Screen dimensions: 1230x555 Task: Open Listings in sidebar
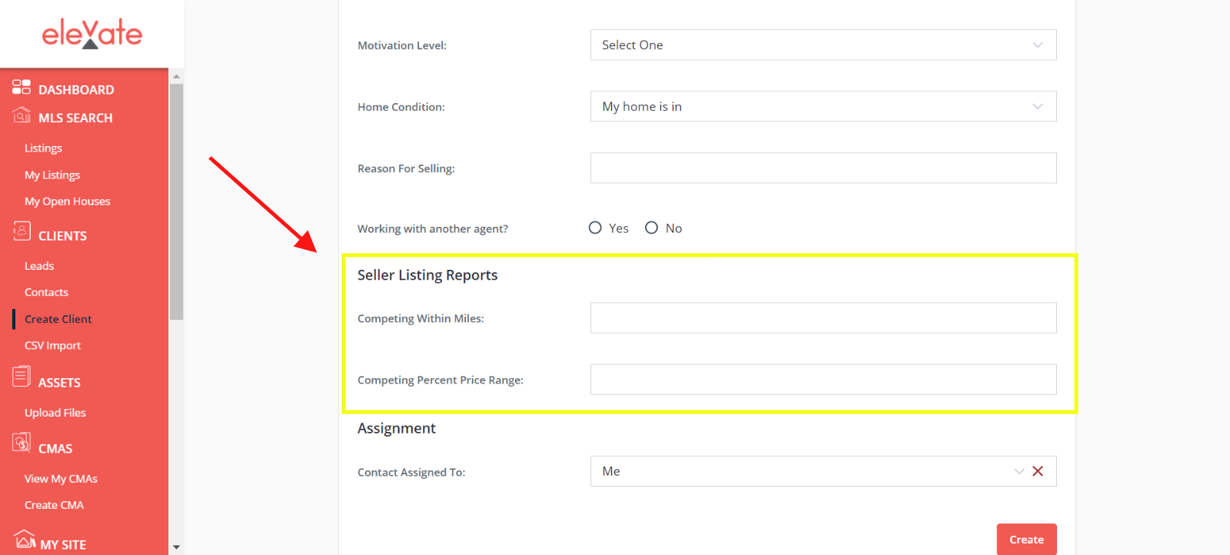[43, 148]
